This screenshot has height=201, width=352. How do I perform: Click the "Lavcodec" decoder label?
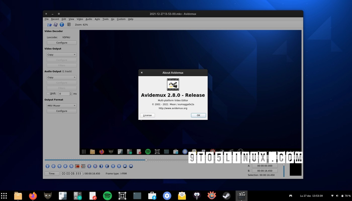[52, 37]
